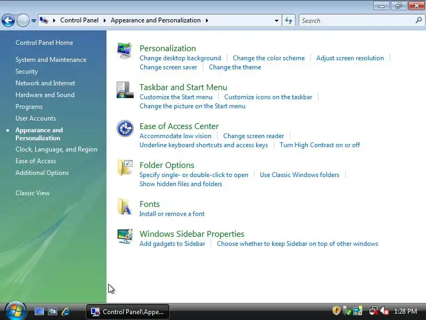Open User Accounts in the left pane
This screenshot has height=320, width=426.
click(36, 118)
